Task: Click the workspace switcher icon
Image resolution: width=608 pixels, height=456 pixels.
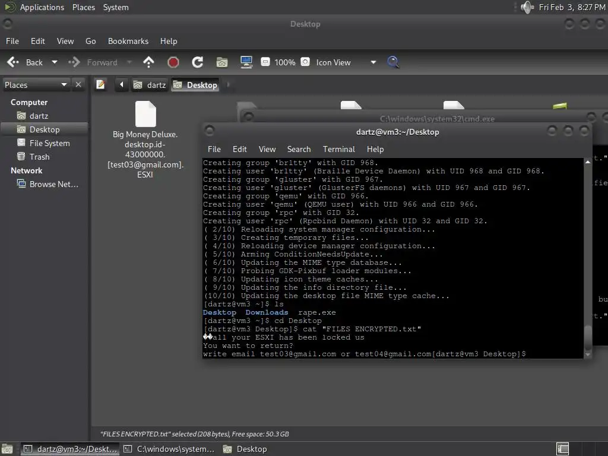Action: [x=562, y=449]
